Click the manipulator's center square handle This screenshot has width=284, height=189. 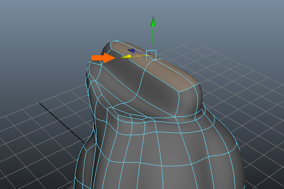[151, 55]
